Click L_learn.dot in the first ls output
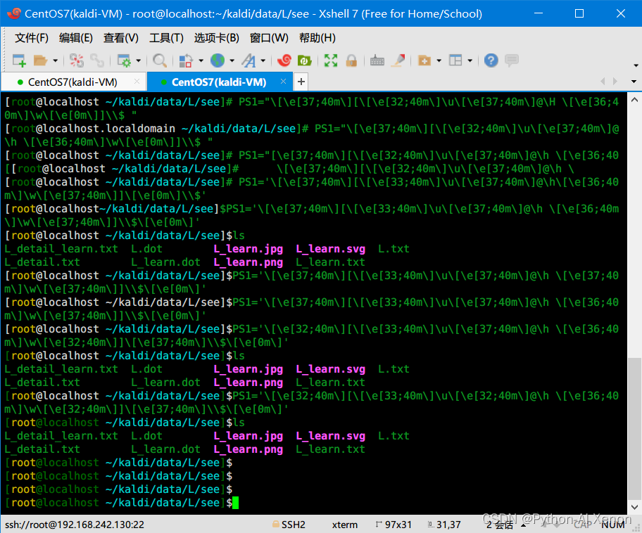Screen dimensions: 642x533 166,262
